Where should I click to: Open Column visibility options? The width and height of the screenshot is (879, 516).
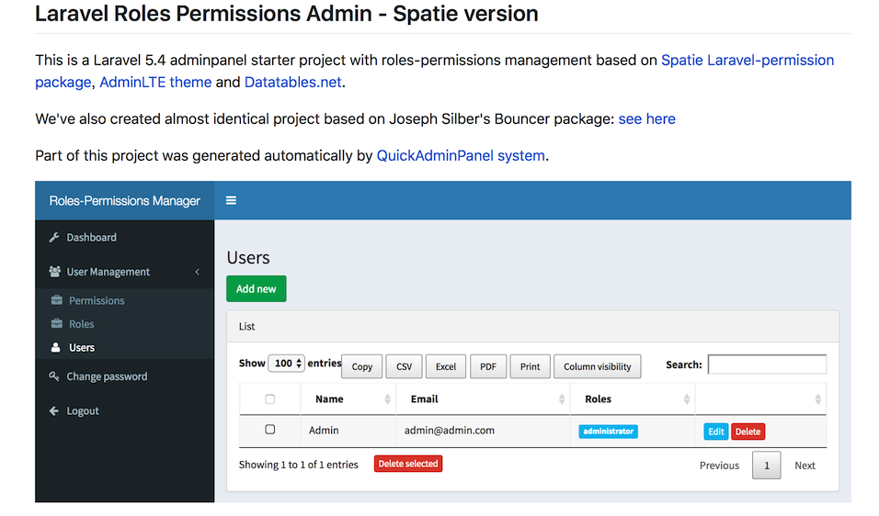pos(598,366)
